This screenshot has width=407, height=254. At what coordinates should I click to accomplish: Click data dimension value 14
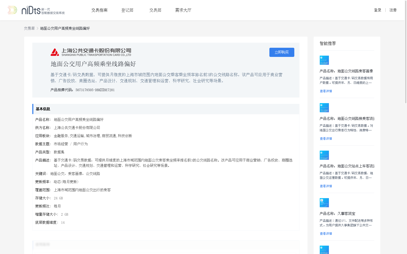point(63,223)
